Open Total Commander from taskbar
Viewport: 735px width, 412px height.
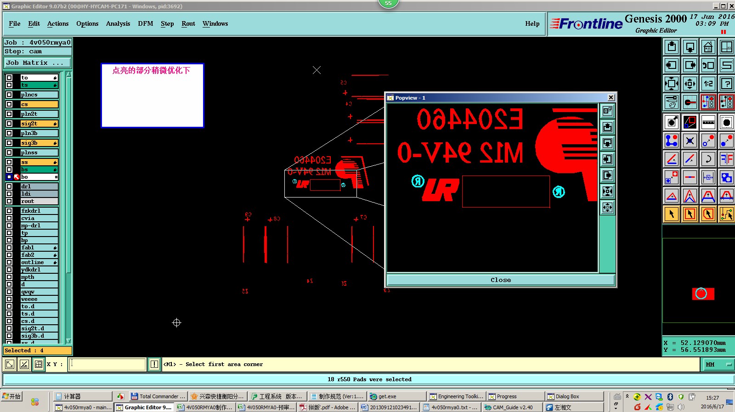pyautogui.click(x=158, y=396)
